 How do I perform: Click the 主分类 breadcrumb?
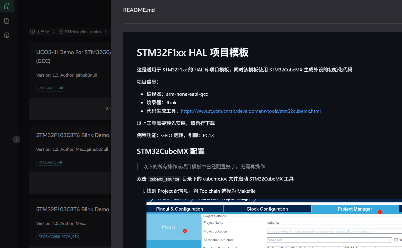43,32
